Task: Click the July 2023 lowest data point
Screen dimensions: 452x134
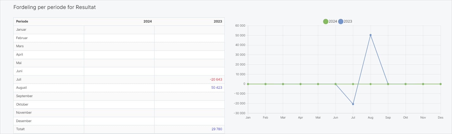Action: point(353,104)
